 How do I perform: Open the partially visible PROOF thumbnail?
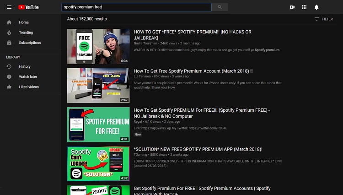click(x=98, y=190)
